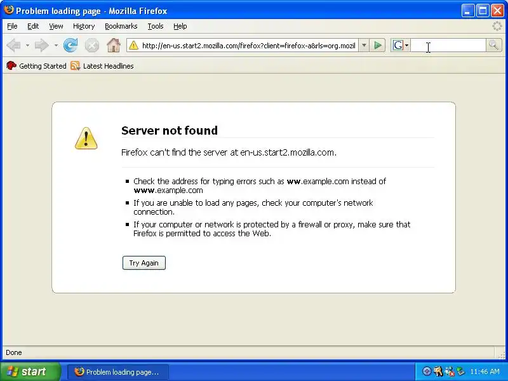Click the Server not found heading

point(170,131)
